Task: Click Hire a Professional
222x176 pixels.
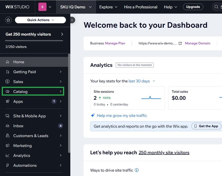Action: point(141,7)
